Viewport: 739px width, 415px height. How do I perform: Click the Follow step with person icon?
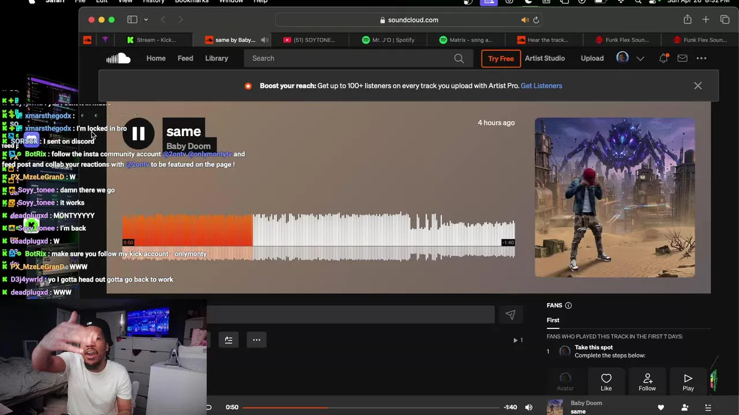click(x=647, y=382)
